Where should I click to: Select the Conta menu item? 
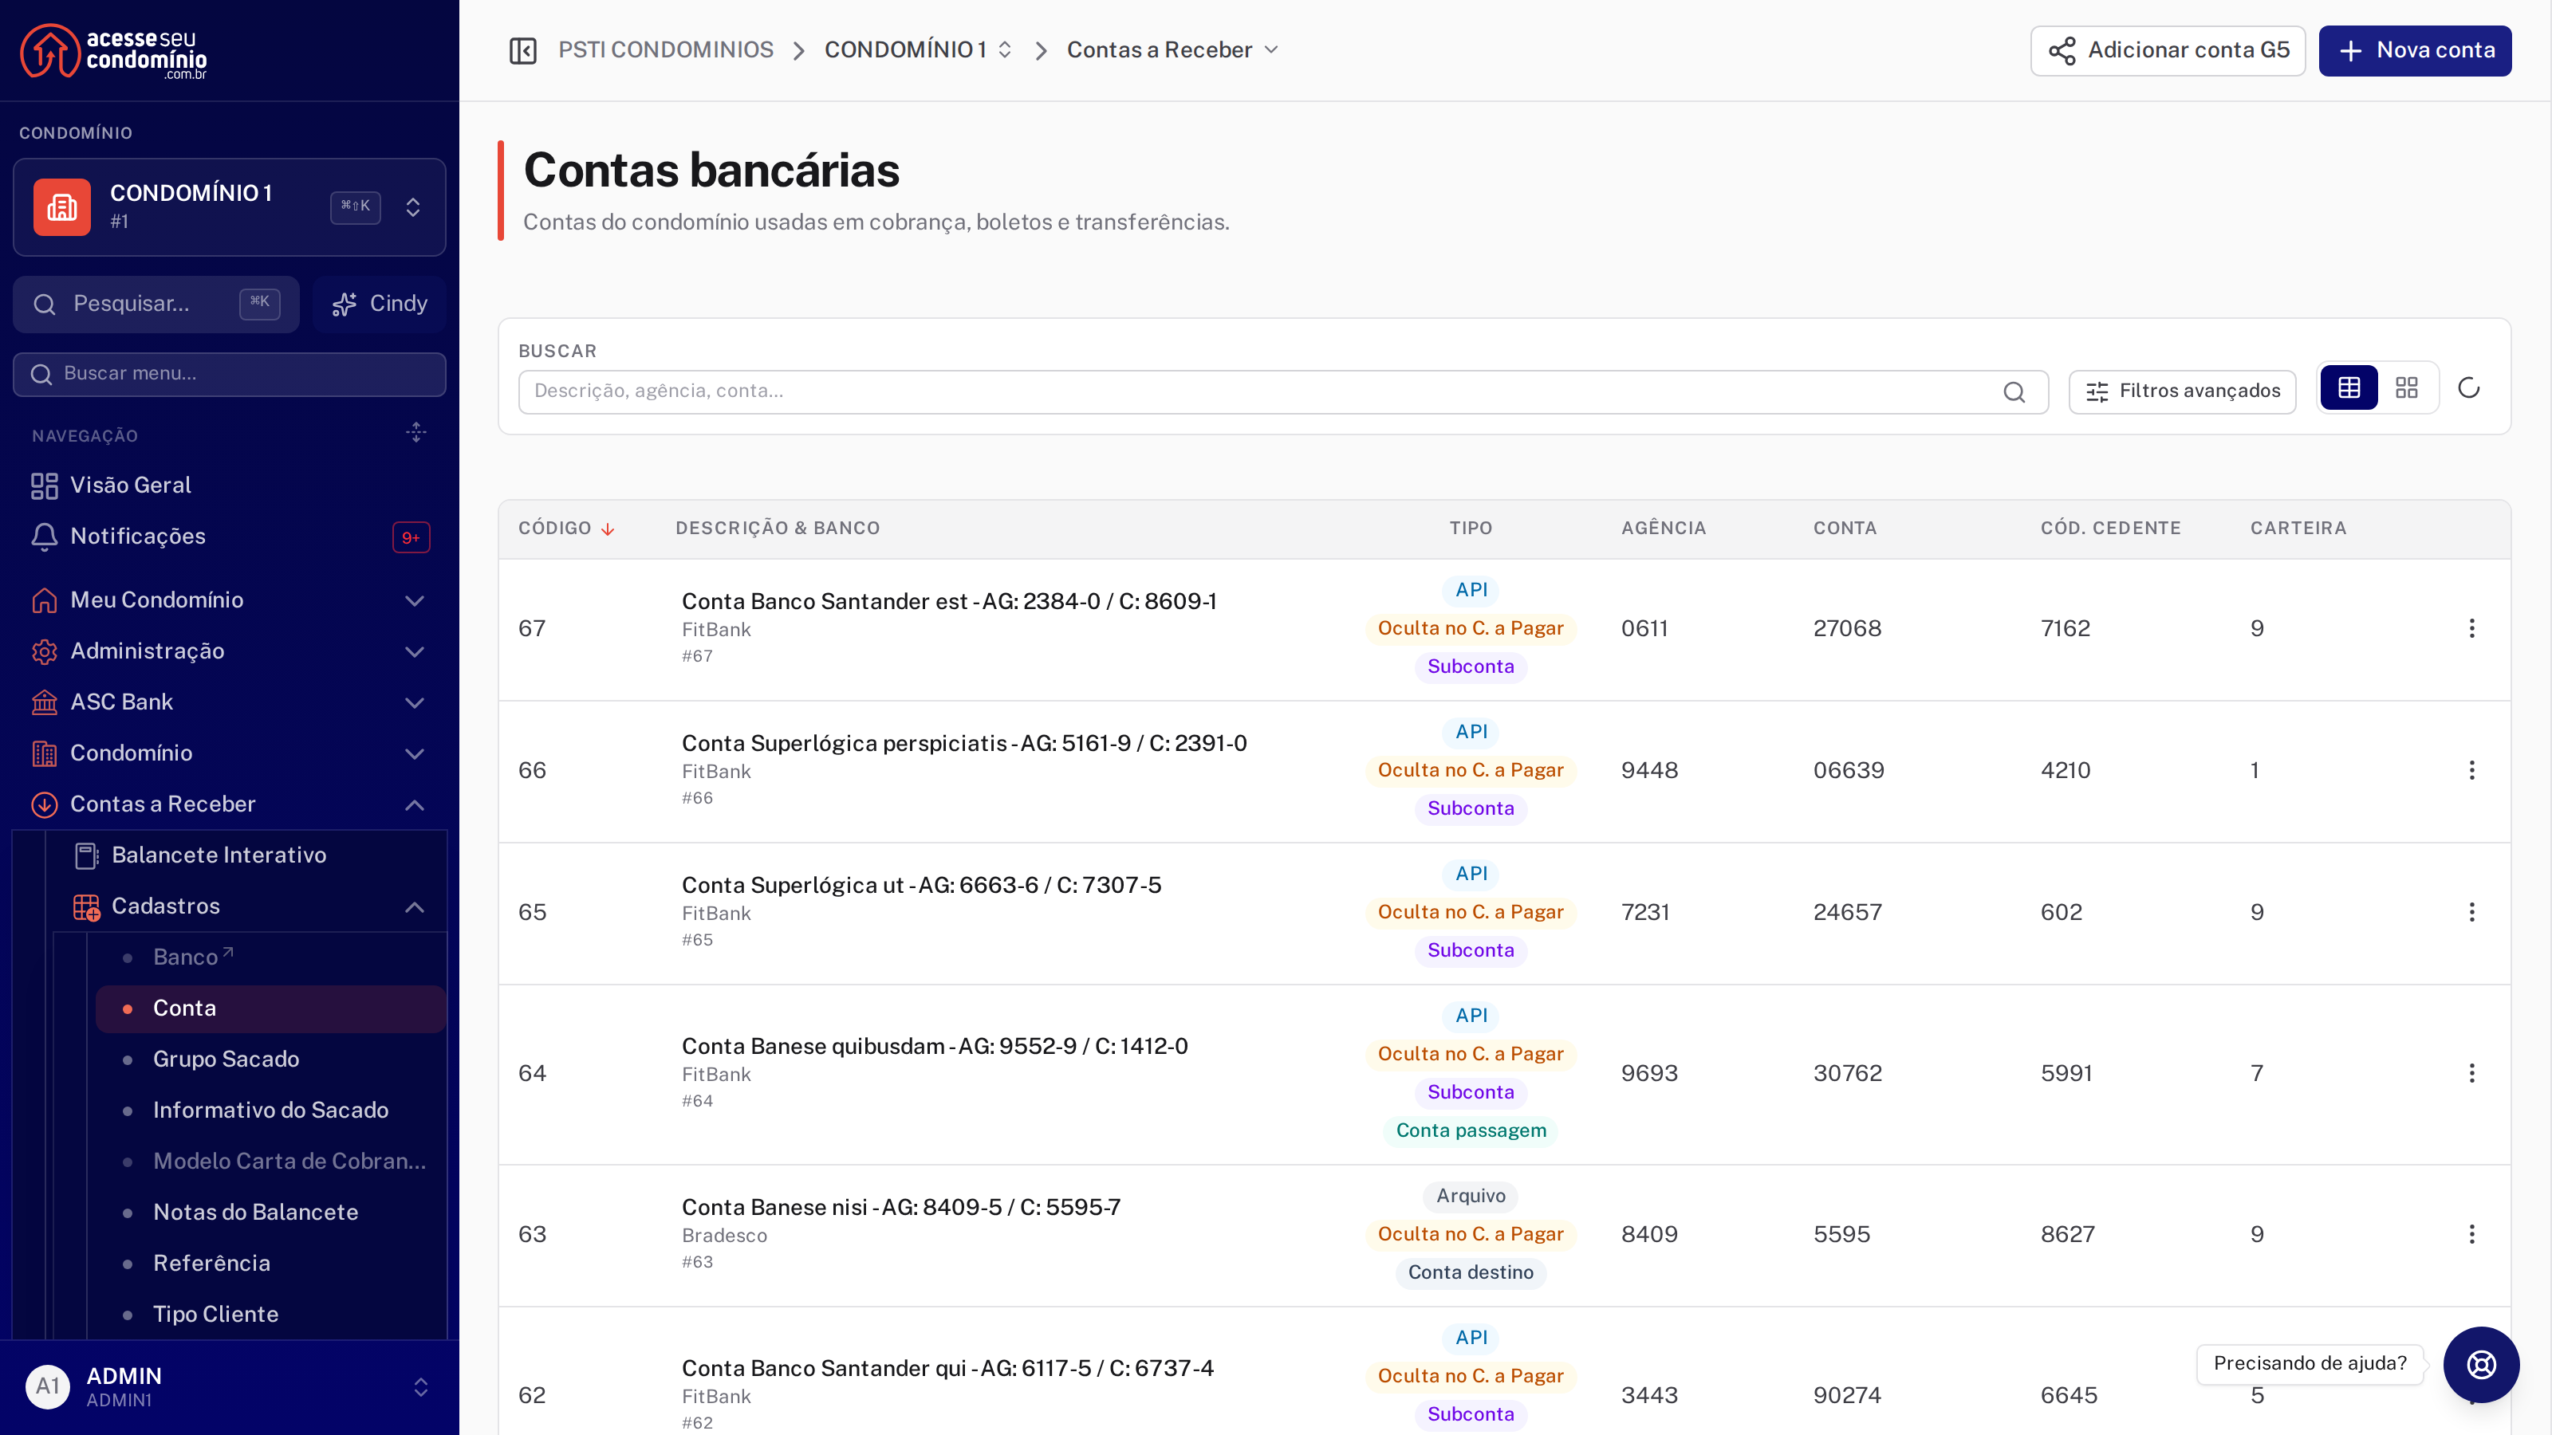(270, 1008)
